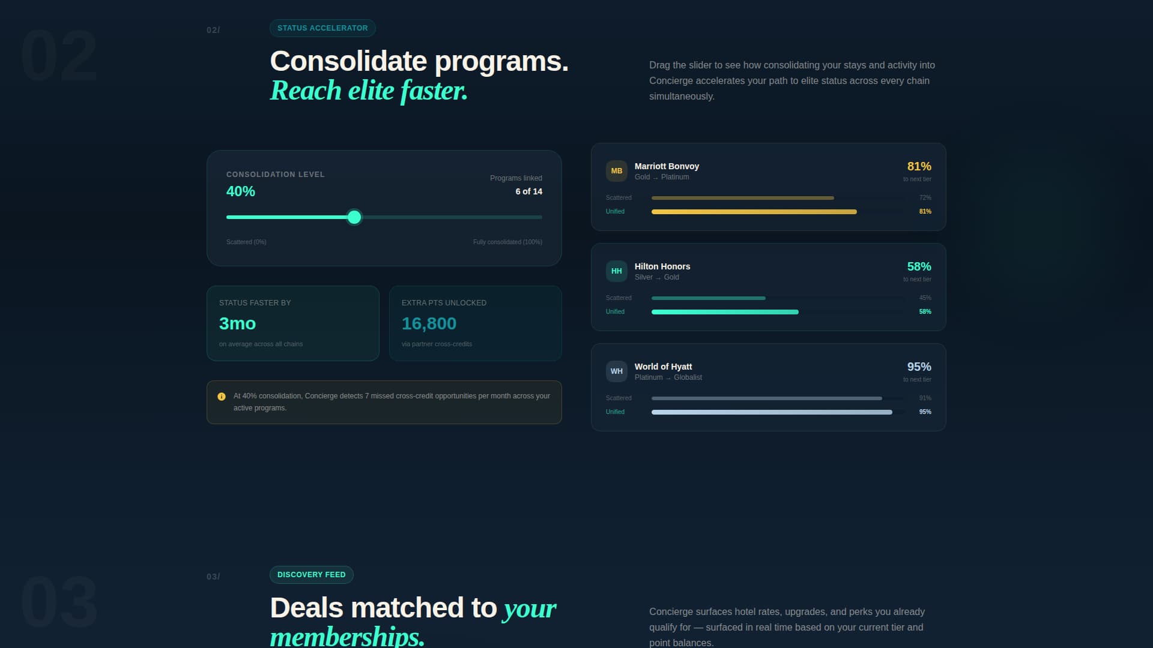Select the STATUS ACCELERATOR tab pill
Screen dimensions: 1153x648
click(322, 28)
